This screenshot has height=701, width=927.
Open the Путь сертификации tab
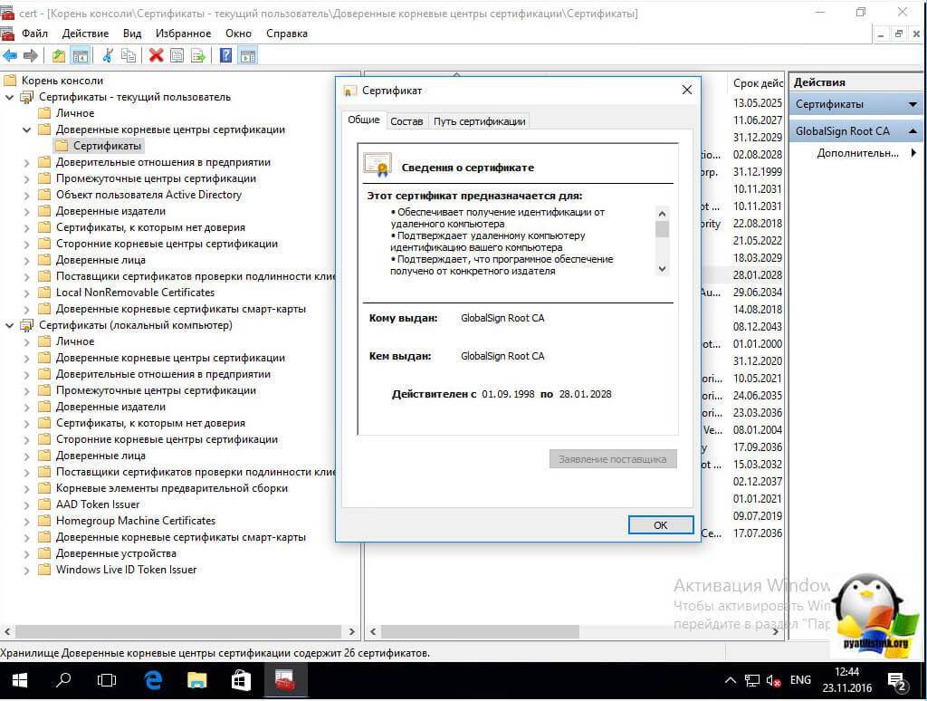(x=479, y=121)
